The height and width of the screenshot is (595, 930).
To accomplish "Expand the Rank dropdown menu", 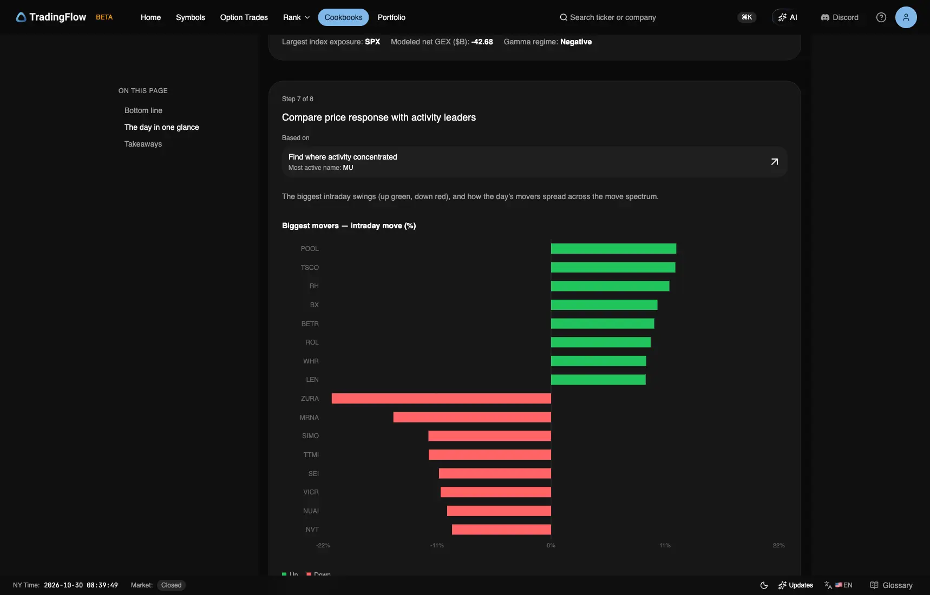I will click(x=296, y=17).
